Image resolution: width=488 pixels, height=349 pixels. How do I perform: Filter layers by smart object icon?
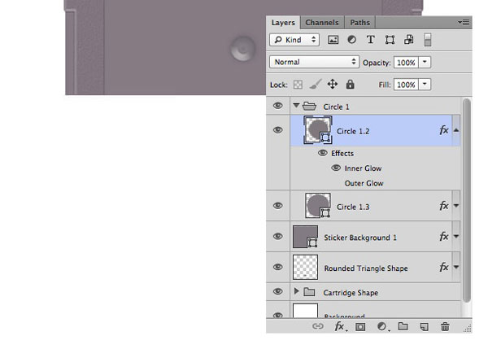coord(408,40)
